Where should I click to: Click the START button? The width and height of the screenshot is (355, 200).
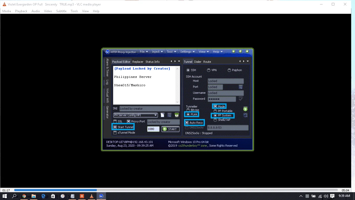pos(170,129)
